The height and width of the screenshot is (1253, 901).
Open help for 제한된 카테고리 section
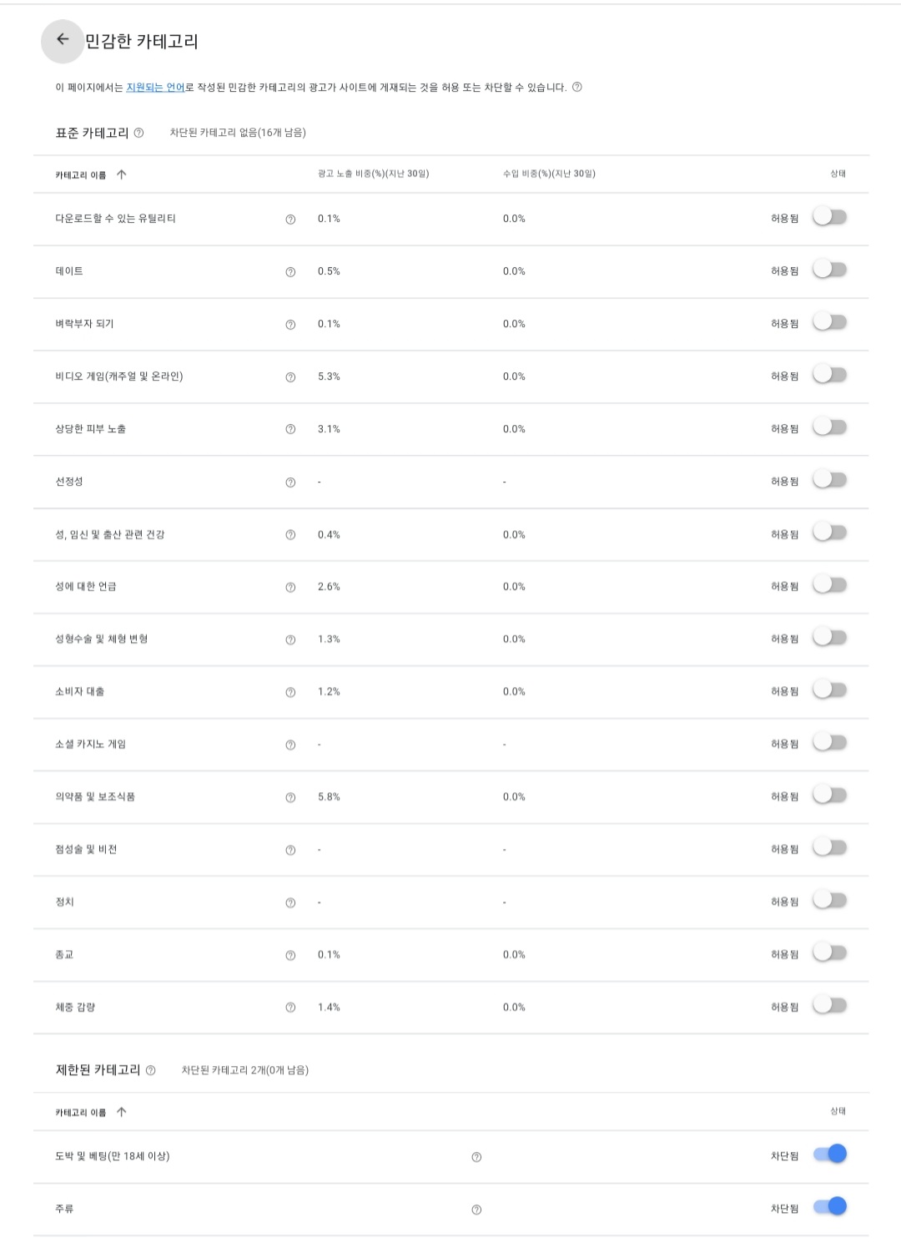coord(151,1072)
